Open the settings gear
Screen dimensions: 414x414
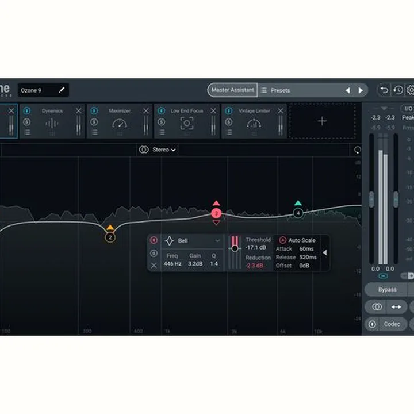411,90
